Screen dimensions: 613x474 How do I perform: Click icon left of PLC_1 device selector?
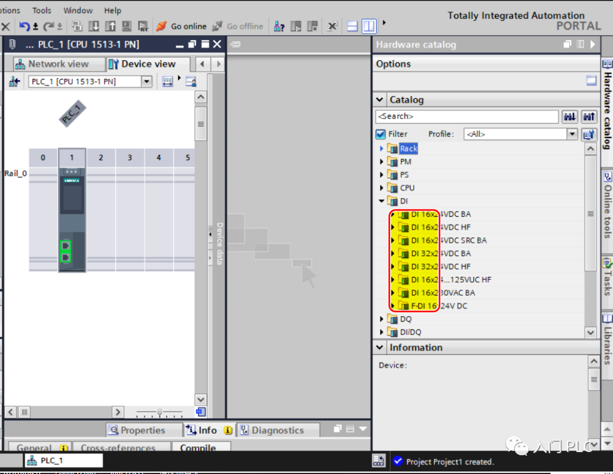pyautogui.click(x=14, y=81)
